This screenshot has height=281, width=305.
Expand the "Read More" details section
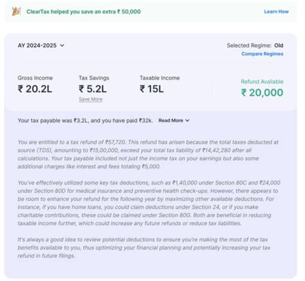[x=174, y=121]
